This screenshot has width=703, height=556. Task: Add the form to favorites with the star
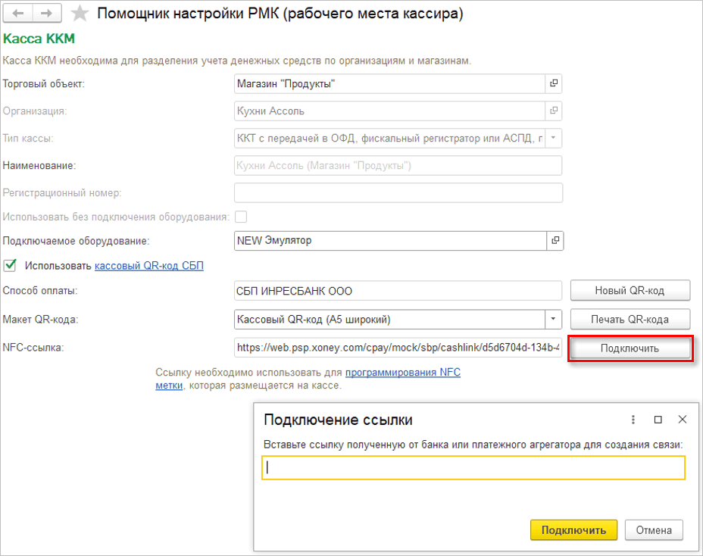pos(80,14)
